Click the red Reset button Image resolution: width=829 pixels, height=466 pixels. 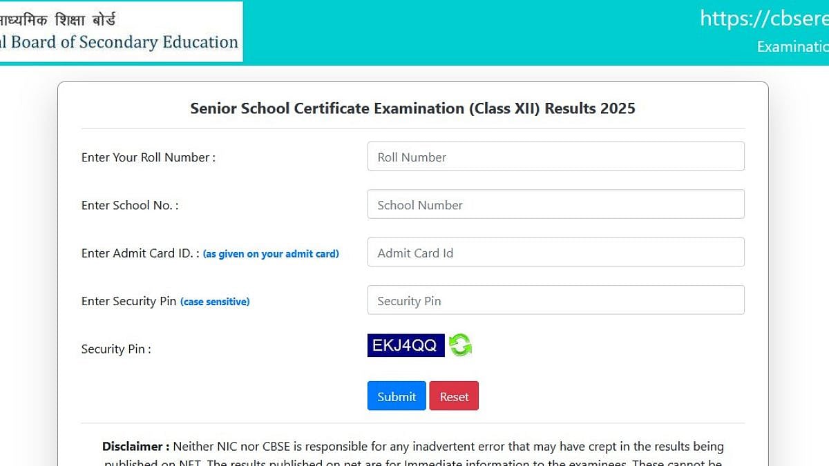coord(454,396)
